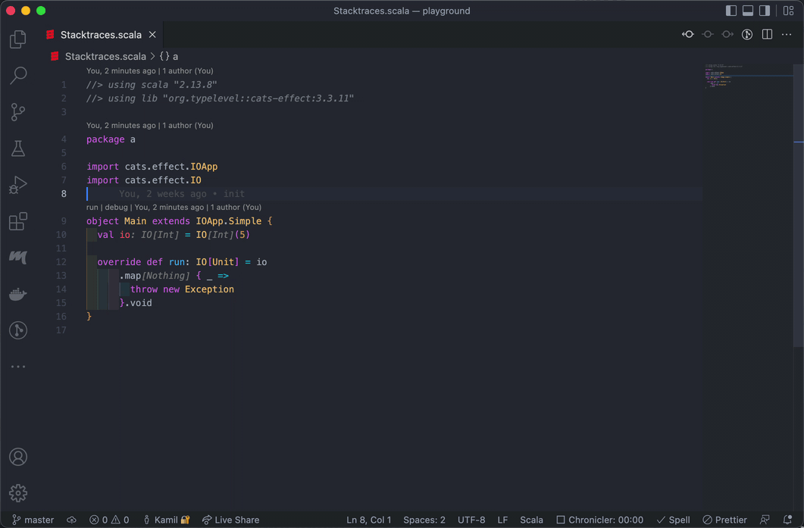Open the Explorer view in activity bar
Screen dimensions: 804x528
(x=18, y=39)
